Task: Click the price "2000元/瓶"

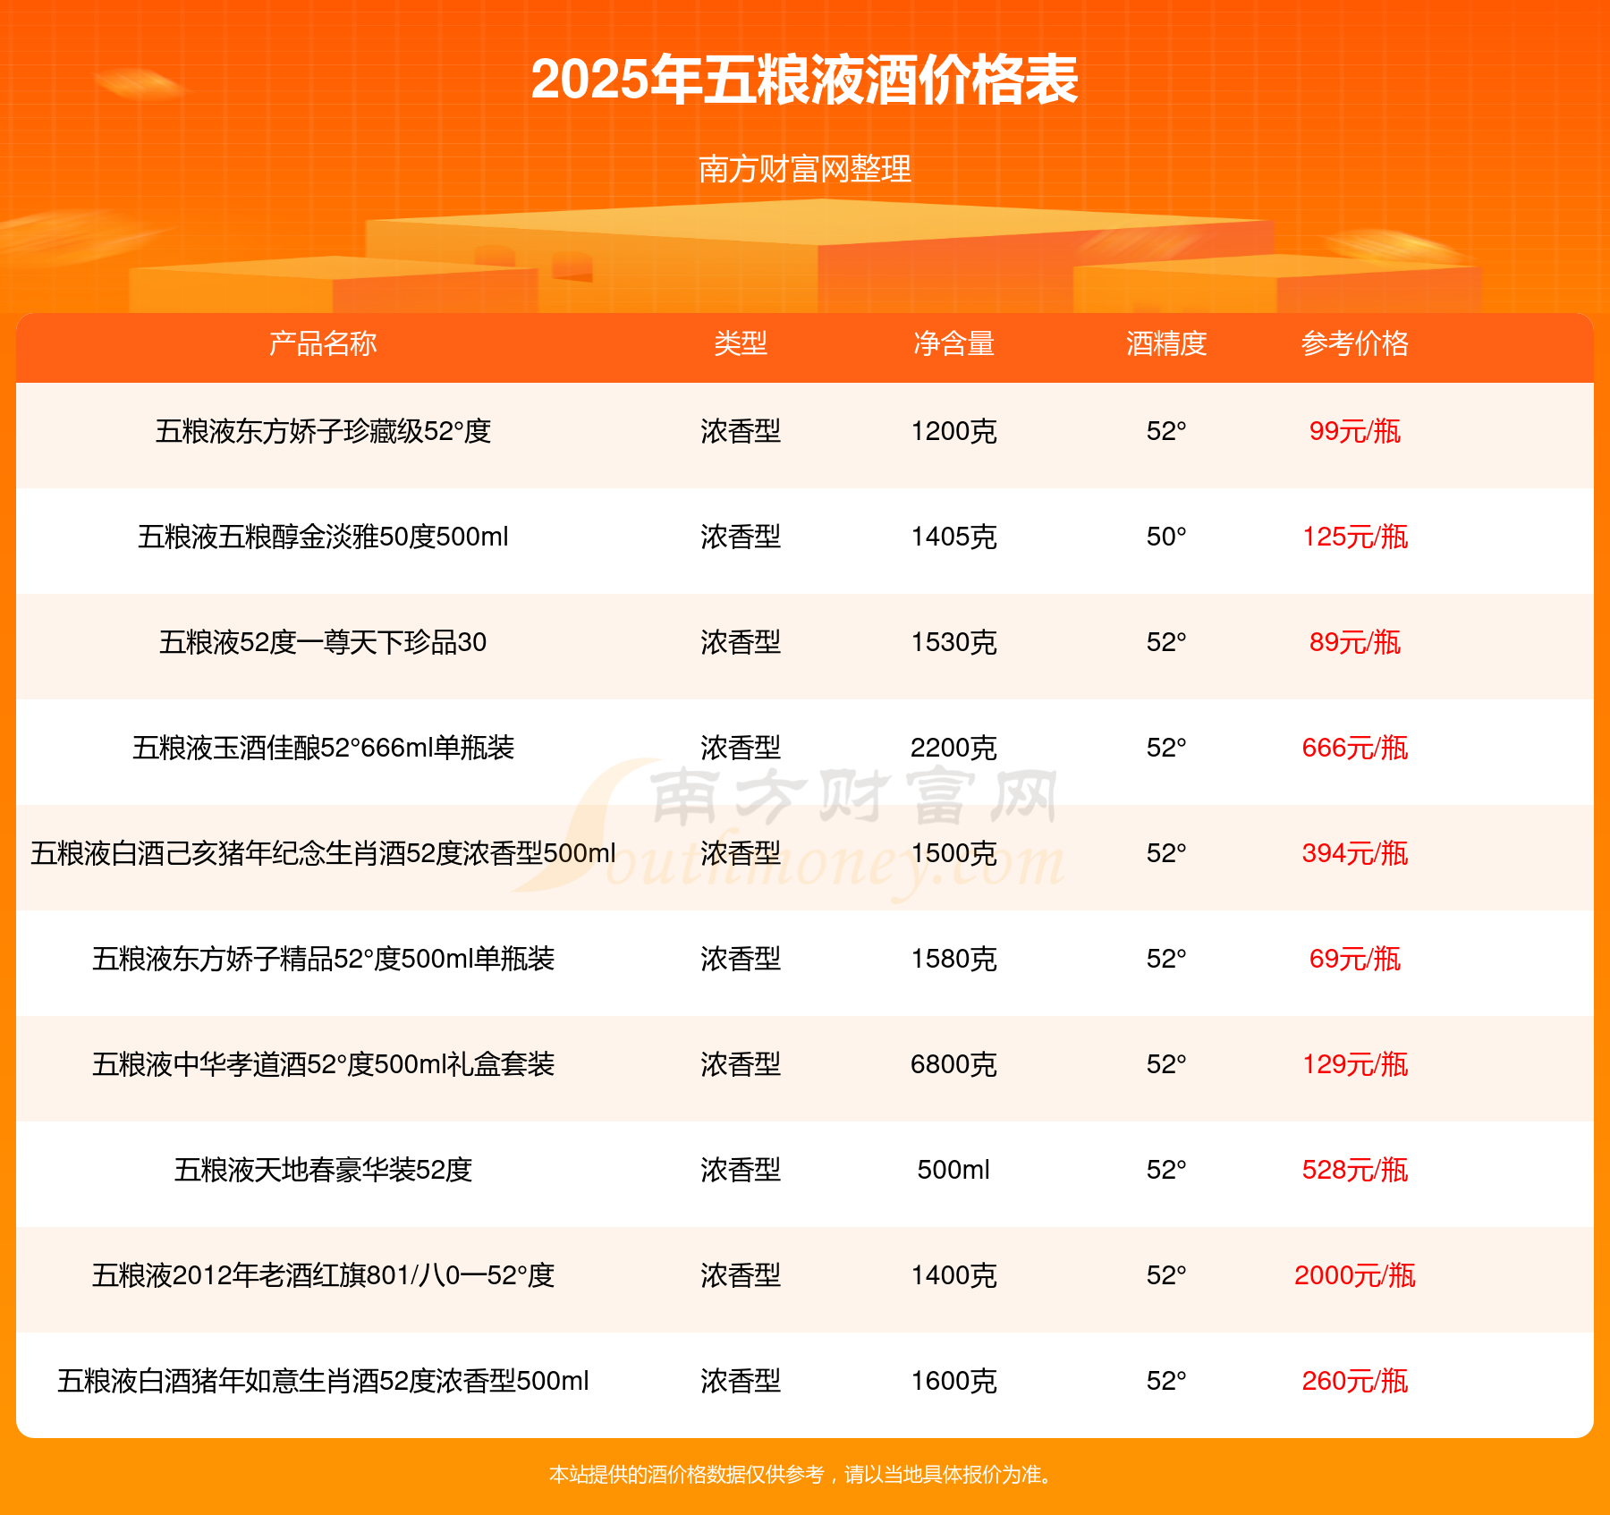Action: click(x=1355, y=1275)
